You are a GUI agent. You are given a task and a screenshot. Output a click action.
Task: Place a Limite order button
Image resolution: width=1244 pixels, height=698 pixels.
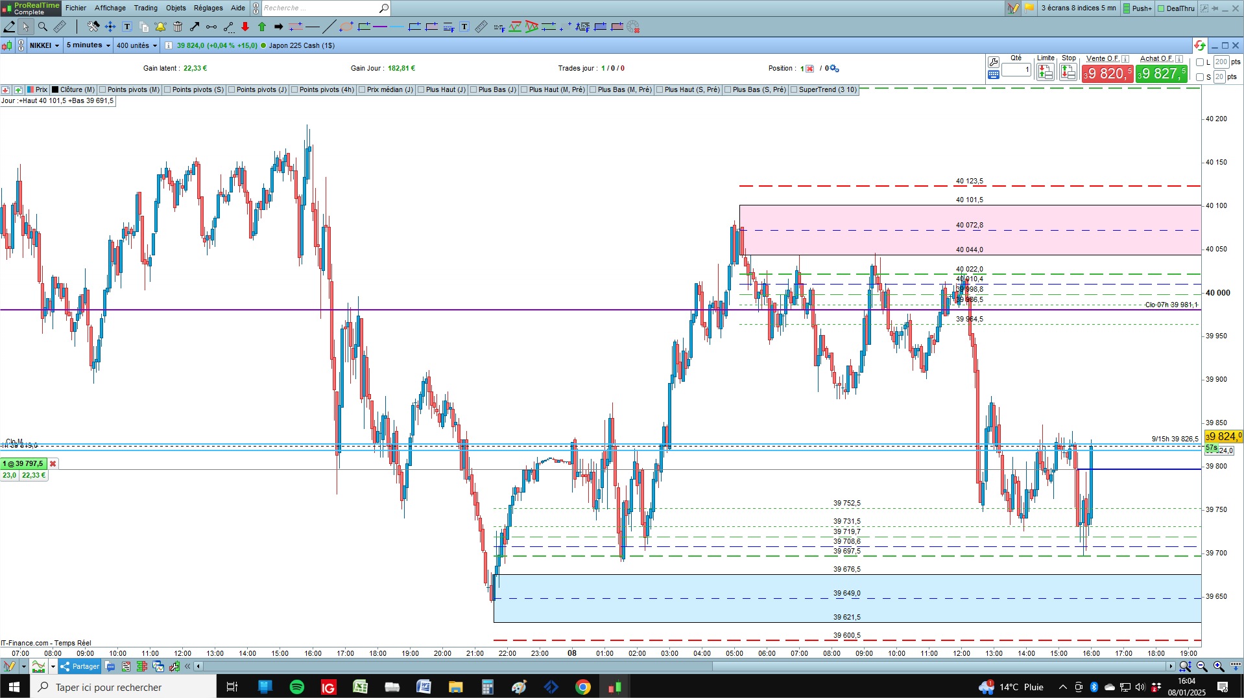coord(1045,71)
